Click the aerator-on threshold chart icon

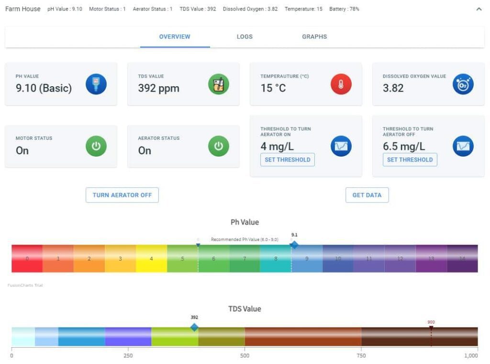[341, 146]
